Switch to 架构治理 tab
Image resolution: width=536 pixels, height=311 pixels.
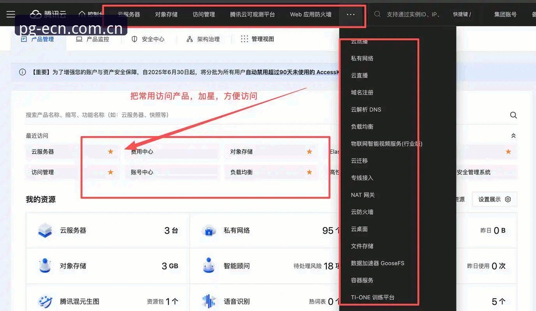[203, 39]
